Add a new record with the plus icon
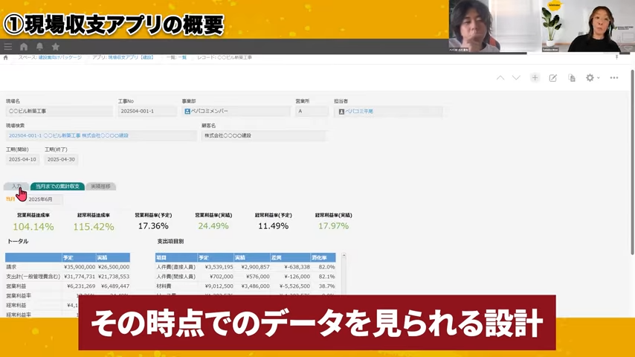635x357 pixels. (535, 78)
